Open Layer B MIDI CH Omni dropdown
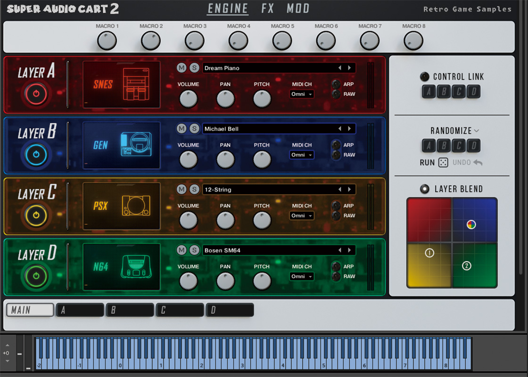Image resolution: width=528 pixels, height=377 pixels. pos(302,155)
